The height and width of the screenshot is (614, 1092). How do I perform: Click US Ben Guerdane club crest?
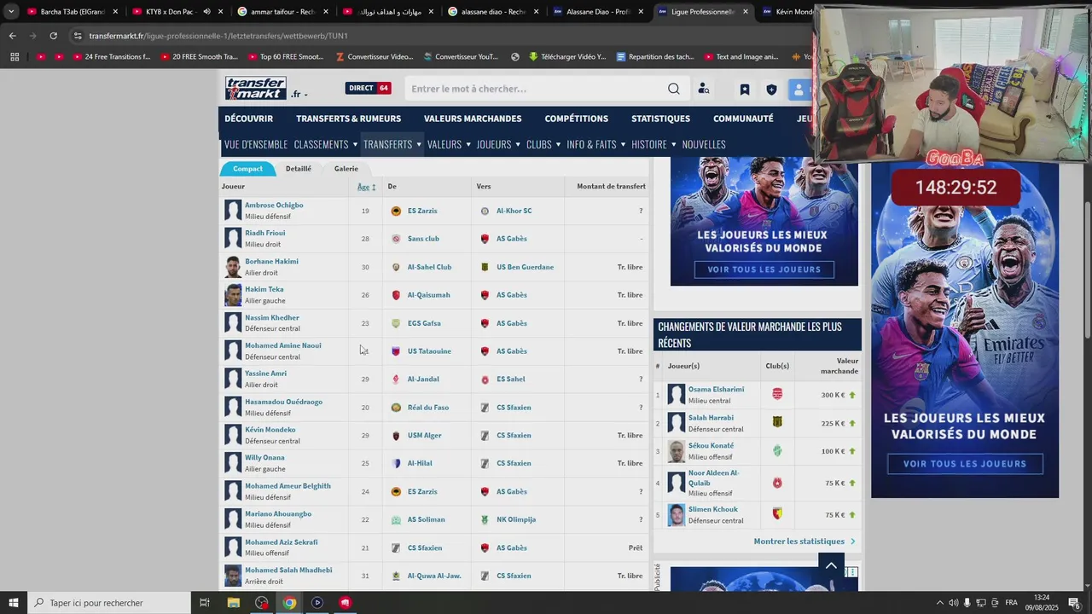[x=485, y=267]
